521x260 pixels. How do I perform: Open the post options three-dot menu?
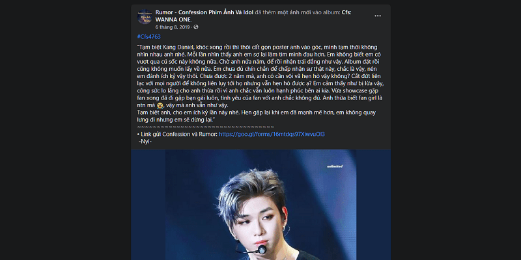[x=378, y=16]
